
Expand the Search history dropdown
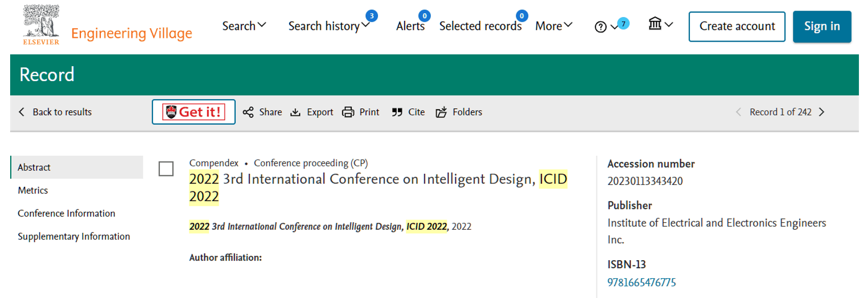tap(328, 26)
